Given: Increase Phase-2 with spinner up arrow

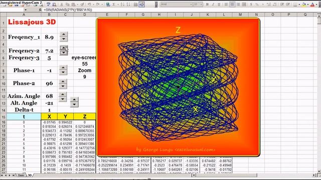Looking at the screenshot, I should [x=63, y=81].
